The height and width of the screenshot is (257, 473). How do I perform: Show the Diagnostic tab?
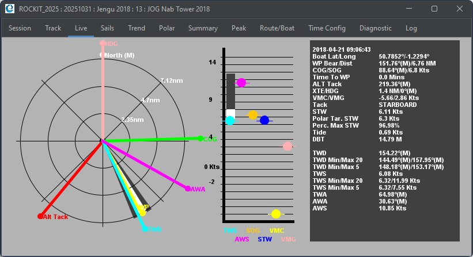click(x=375, y=28)
